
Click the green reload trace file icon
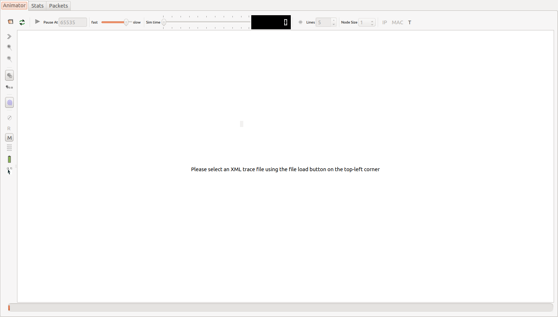22,22
